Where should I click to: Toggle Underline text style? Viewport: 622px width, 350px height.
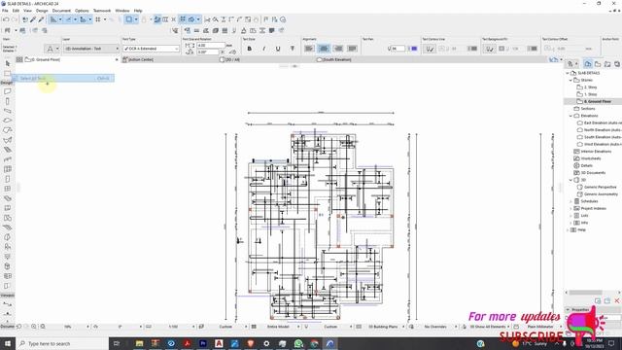pos(278,49)
